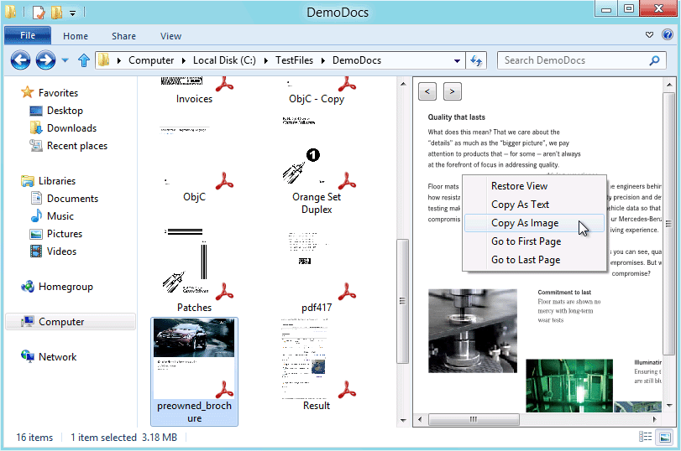This screenshot has height=451, width=681.
Task: Refresh the DemoDocs folder view
Action: (476, 60)
